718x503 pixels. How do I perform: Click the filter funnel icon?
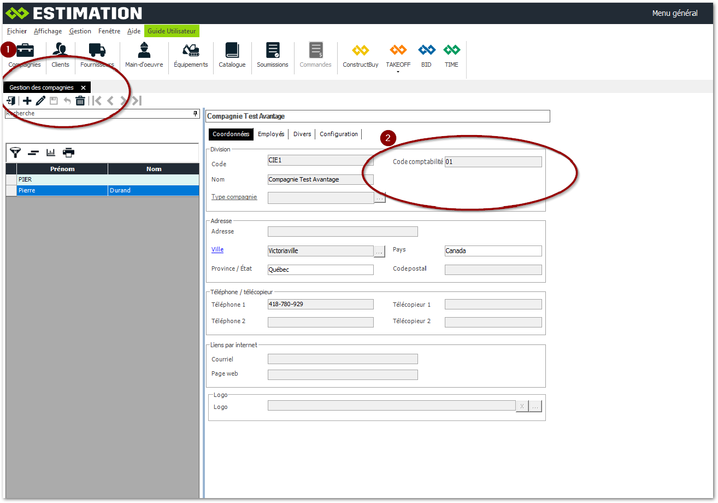(x=15, y=153)
